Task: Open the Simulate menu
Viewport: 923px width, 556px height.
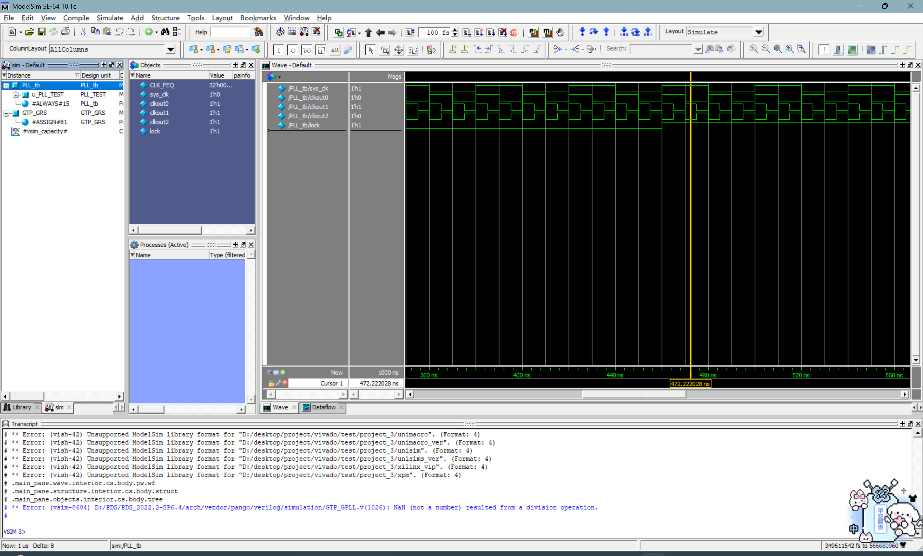Action: pyautogui.click(x=110, y=18)
